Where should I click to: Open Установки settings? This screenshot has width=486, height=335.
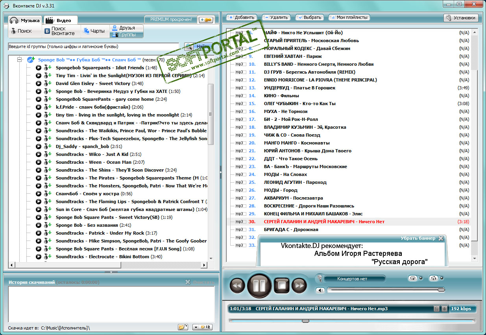pos(461,18)
